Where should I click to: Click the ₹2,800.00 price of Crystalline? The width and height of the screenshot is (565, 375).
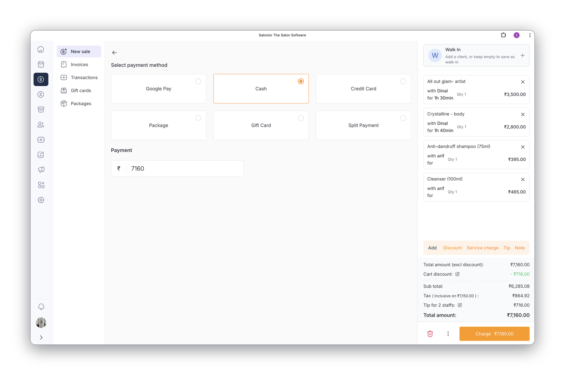point(515,127)
